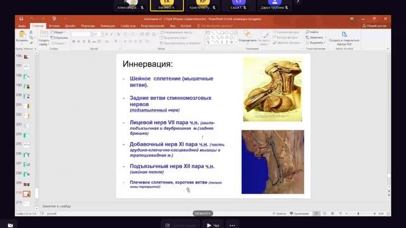This screenshot has width=406, height=228.
Task: Expand the shapes gallery with More arrow
Action: point(236,42)
